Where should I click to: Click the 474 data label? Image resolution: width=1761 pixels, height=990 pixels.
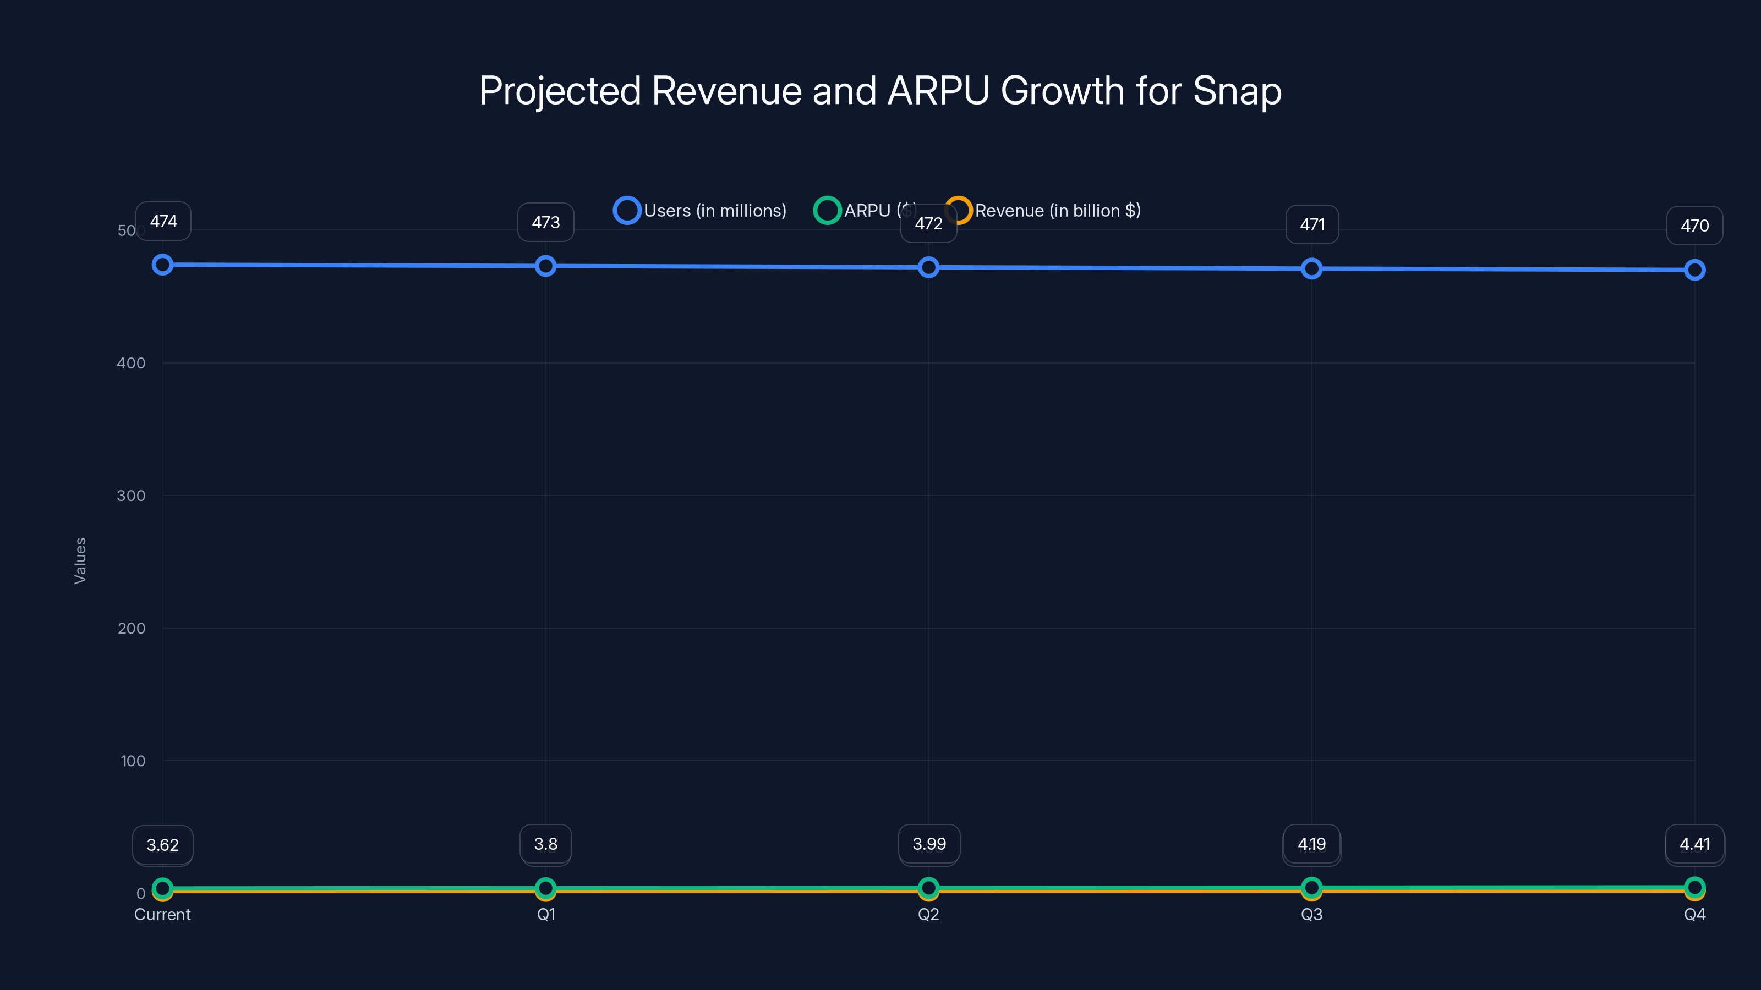[163, 221]
